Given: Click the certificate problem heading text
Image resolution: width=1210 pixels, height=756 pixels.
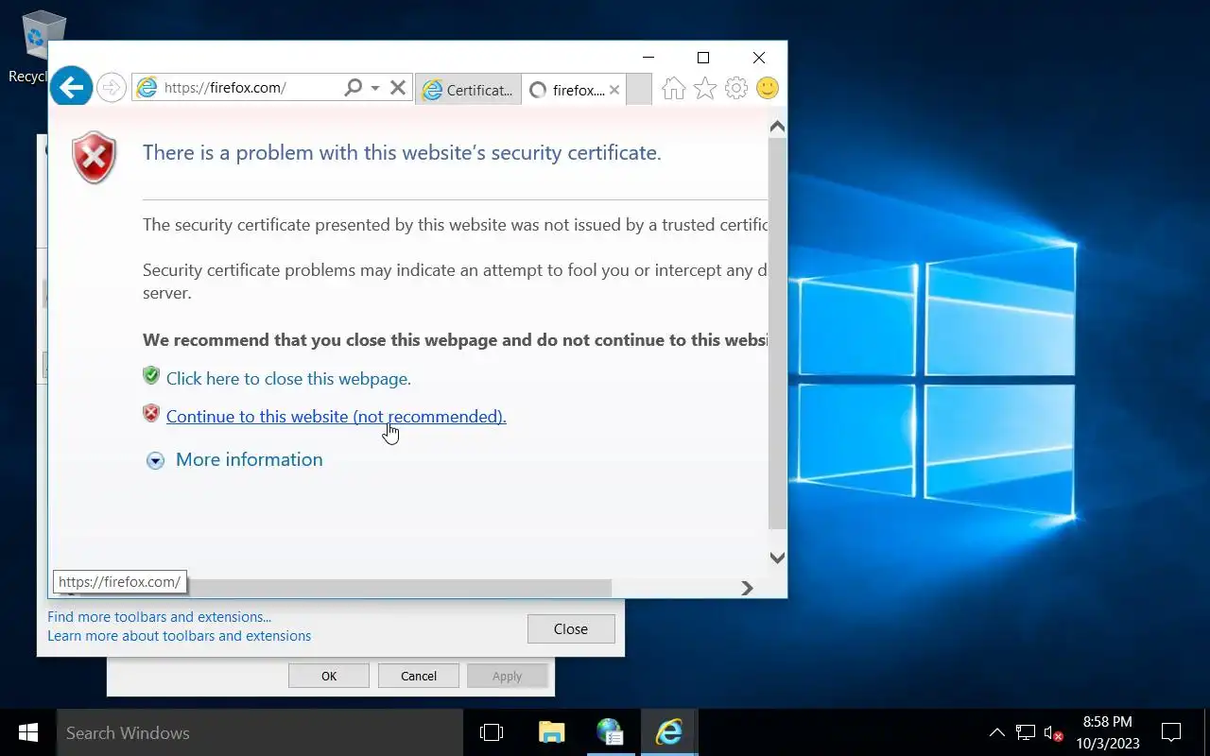Looking at the screenshot, I should point(402,153).
